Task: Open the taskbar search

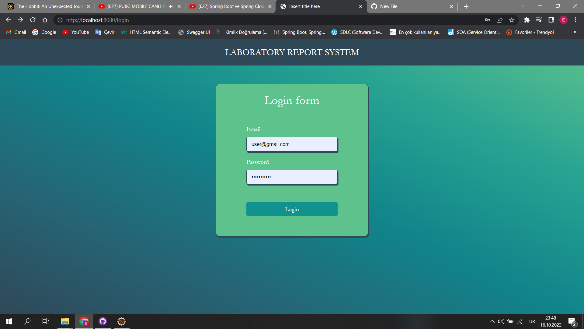Action: (x=27, y=321)
